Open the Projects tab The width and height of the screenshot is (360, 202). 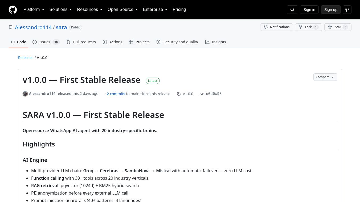point(139,42)
